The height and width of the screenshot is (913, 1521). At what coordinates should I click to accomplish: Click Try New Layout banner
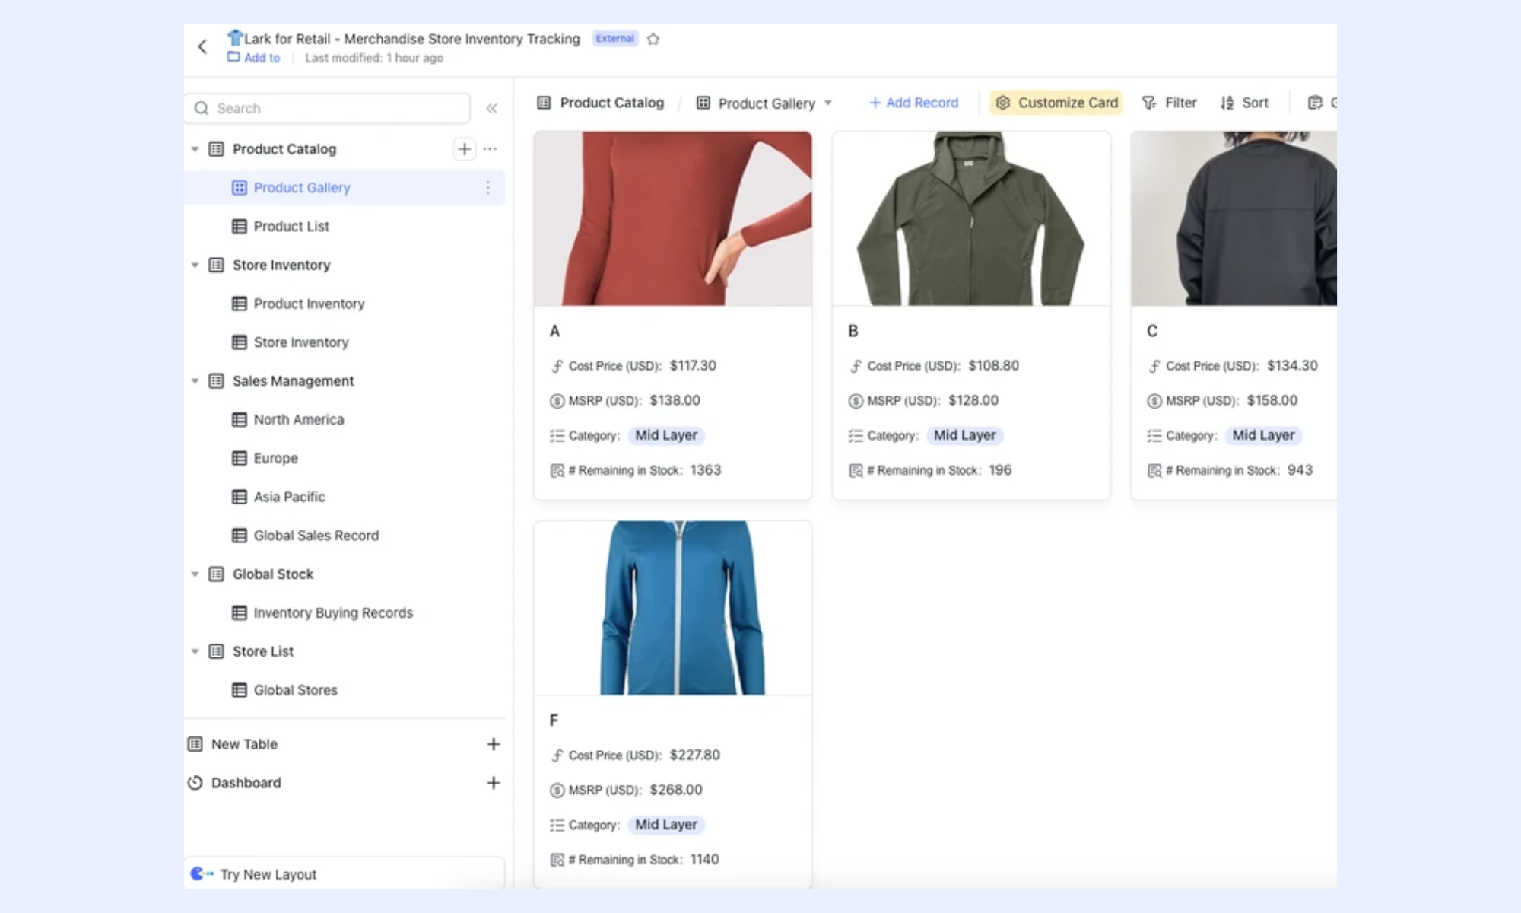[x=345, y=873]
